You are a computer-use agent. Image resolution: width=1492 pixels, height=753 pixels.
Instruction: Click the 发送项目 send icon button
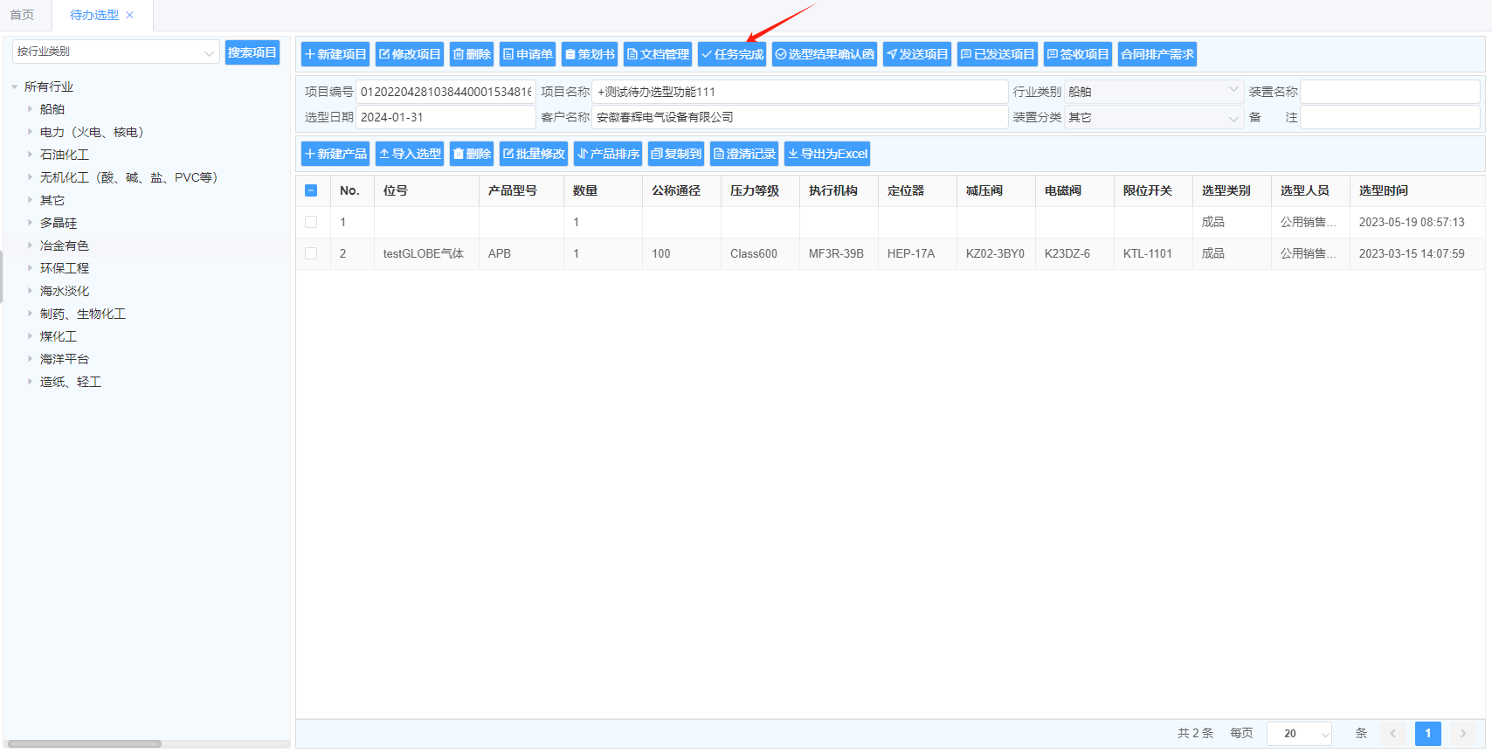coord(917,54)
